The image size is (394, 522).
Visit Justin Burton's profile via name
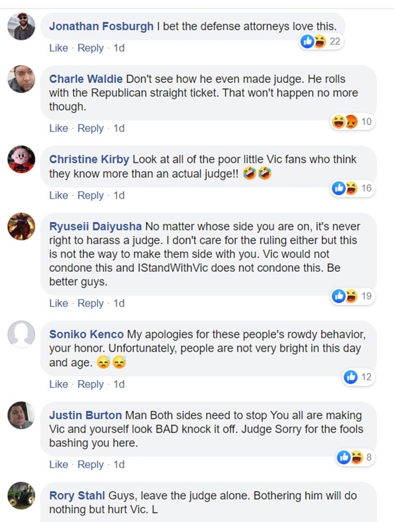tap(85, 415)
